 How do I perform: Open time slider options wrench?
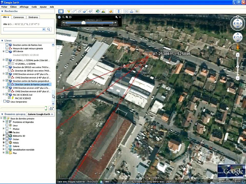pos(116,17)
